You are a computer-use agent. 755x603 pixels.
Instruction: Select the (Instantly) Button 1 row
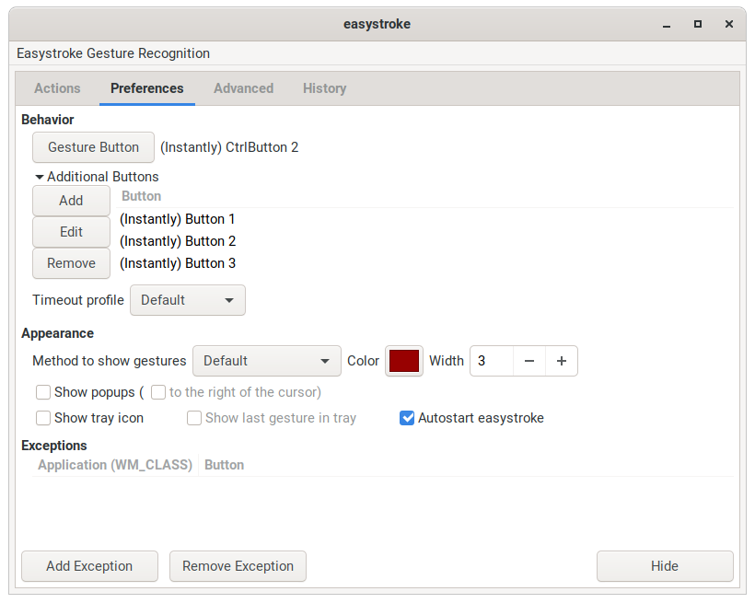(x=425, y=219)
